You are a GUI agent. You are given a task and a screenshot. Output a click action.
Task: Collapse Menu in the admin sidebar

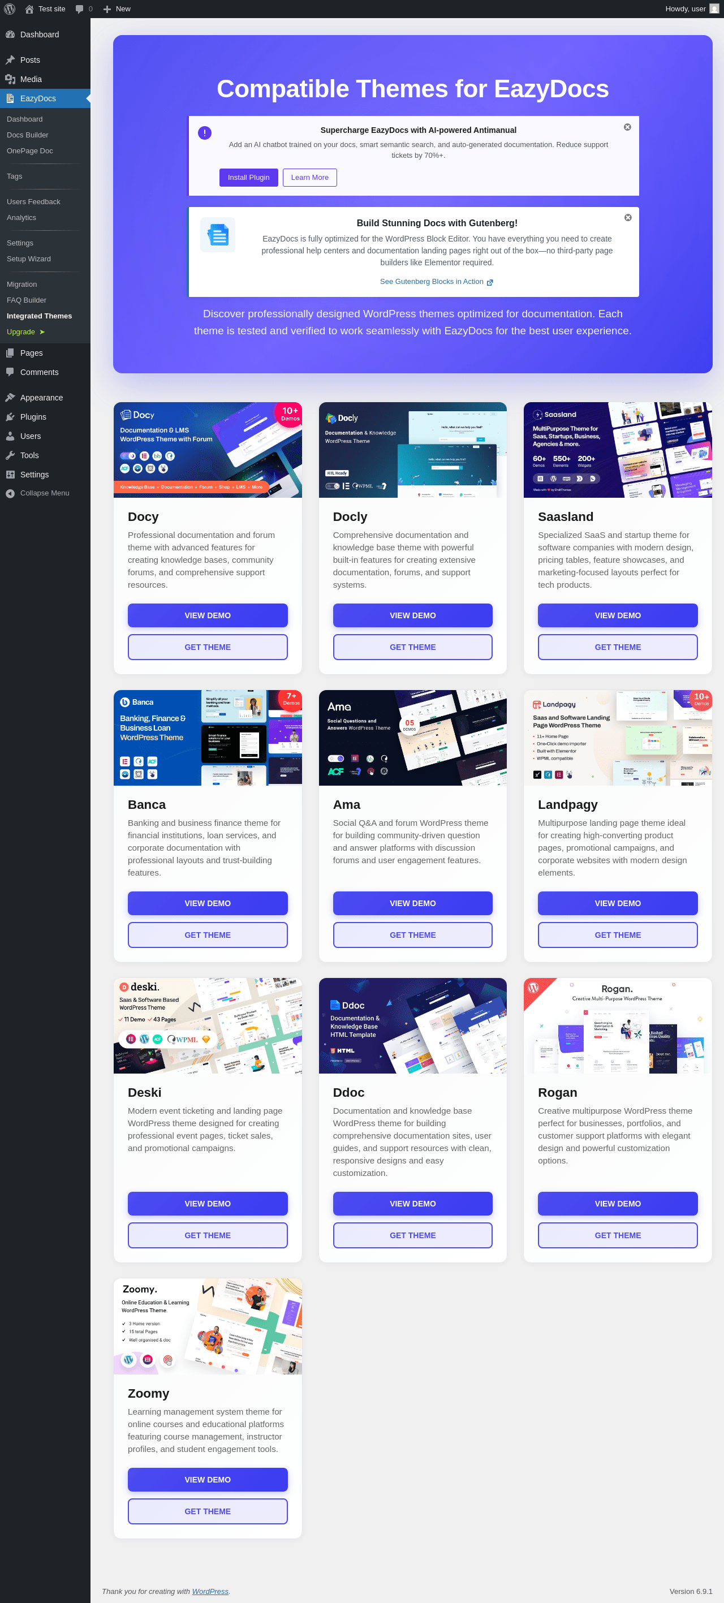pos(45,493)
